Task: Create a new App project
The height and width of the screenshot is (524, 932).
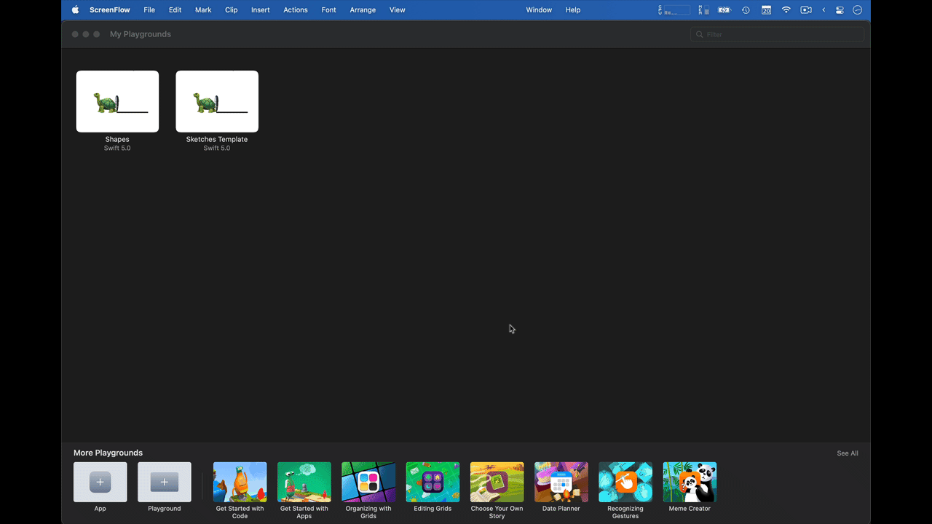Action: pos(100,482)
